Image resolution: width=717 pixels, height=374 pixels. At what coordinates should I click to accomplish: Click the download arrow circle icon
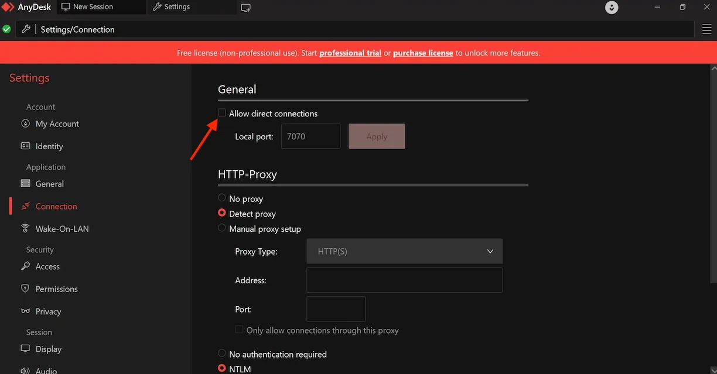click(612, 8)
